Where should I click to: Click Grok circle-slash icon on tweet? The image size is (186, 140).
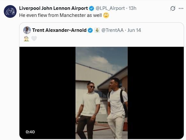click(x=173, y=8)
